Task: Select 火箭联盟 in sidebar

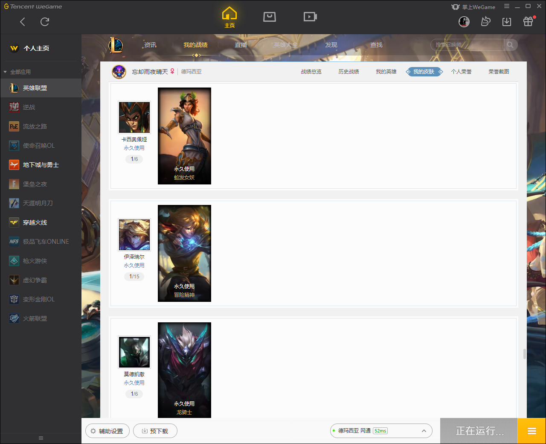Action: pyautogui.click(x=41, y=318)
